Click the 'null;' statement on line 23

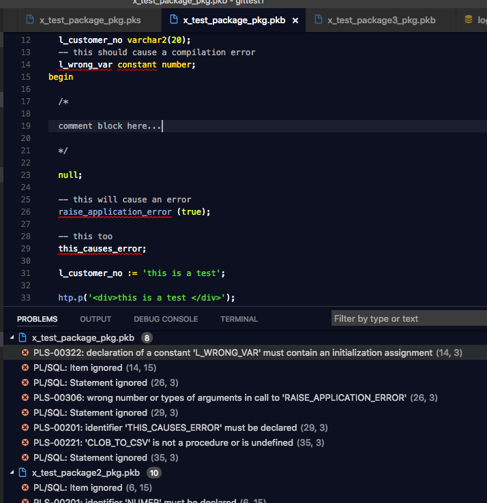(x=70, y=175)
